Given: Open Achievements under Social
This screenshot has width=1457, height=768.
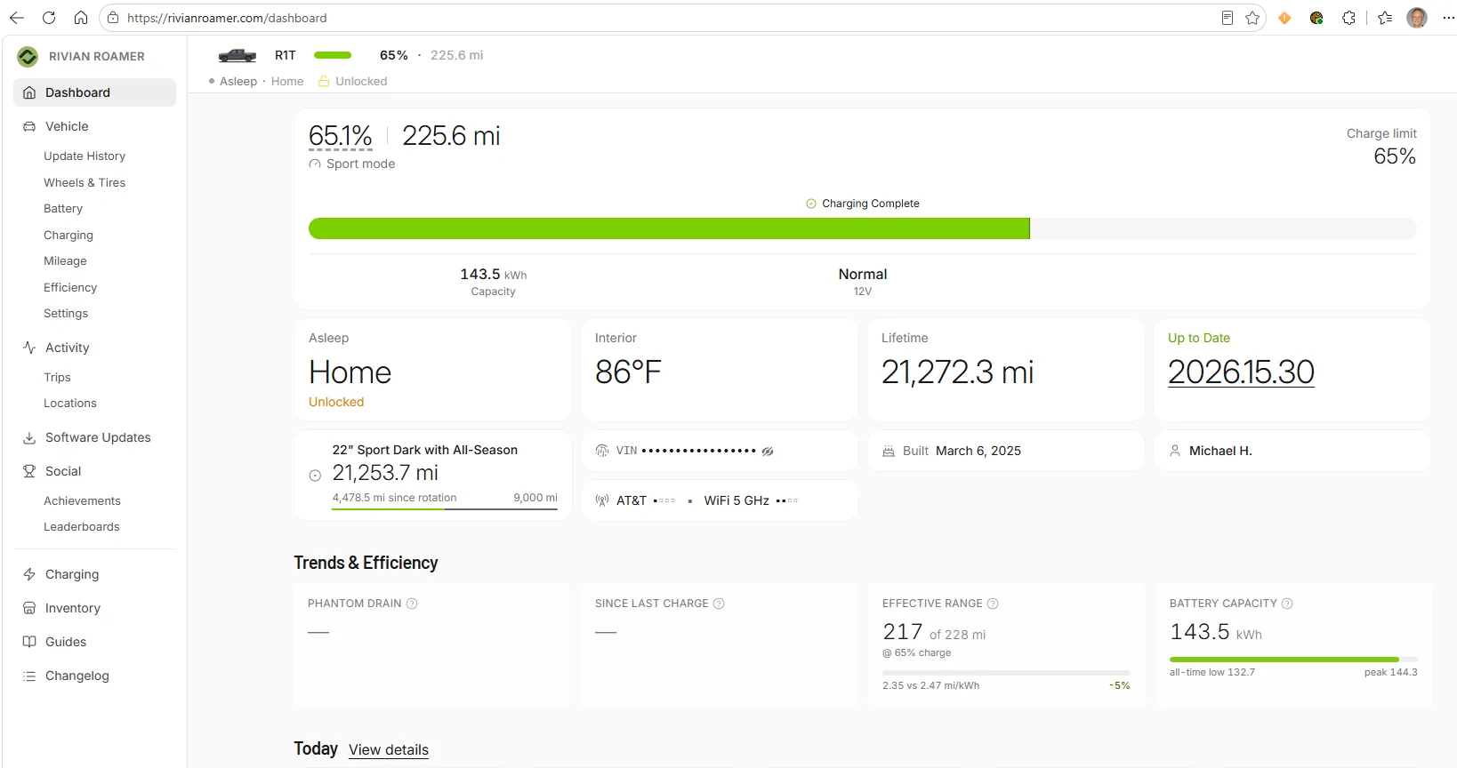Looking at the screenshot, I should click(x=82, y=501).
